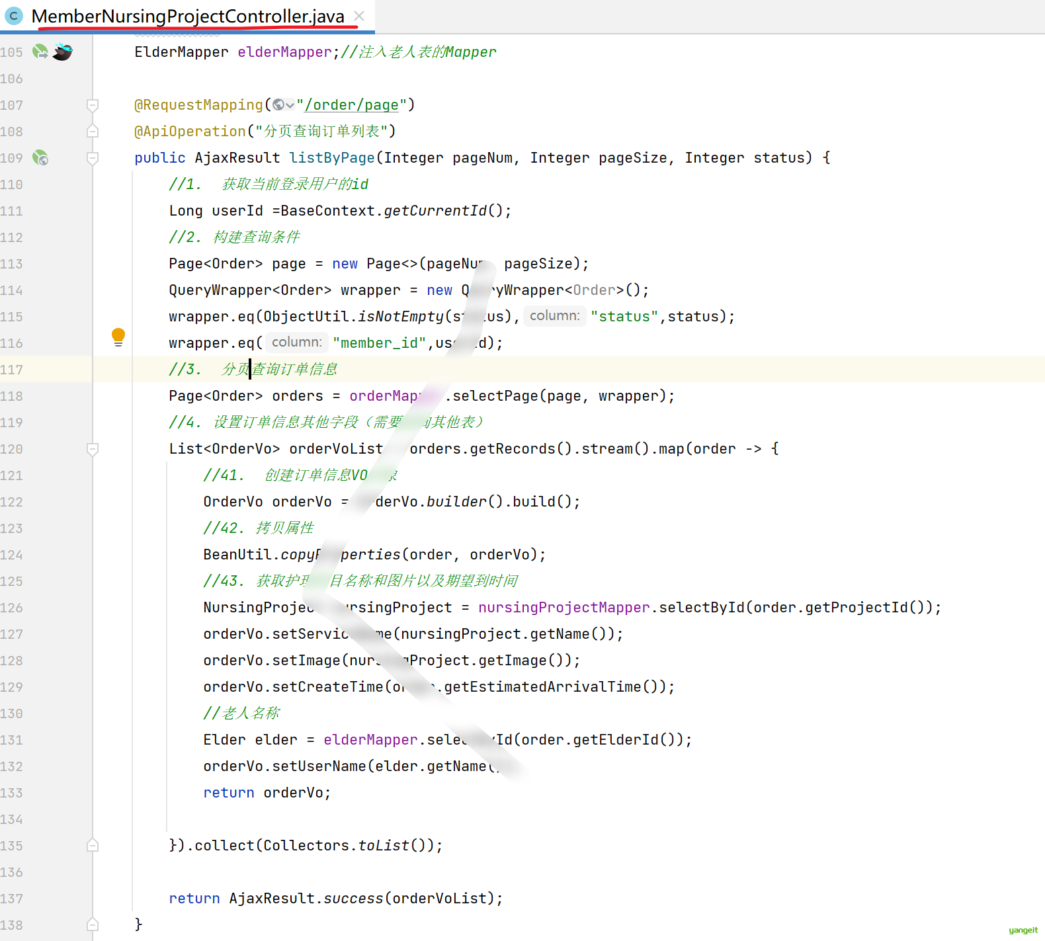The image size is (1045, 941).
Task: Collapse the lambda block fold on line 120
Action: pyautogui.click(x=93, y=448)
